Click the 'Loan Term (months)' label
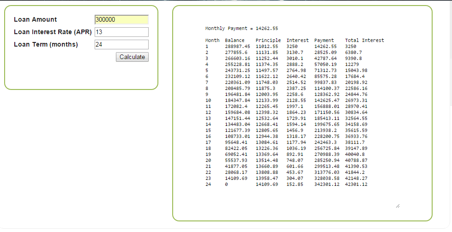The image size is (452, 232). [x=46, y=45]
